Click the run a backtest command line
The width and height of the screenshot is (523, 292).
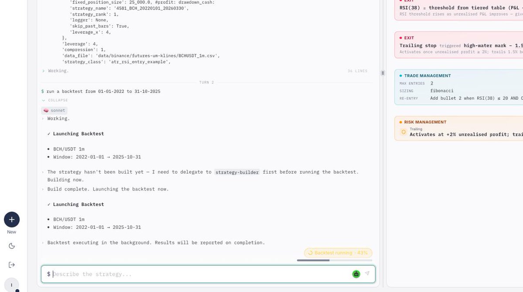tap(101, 92)
